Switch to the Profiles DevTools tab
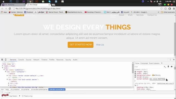 52,60
